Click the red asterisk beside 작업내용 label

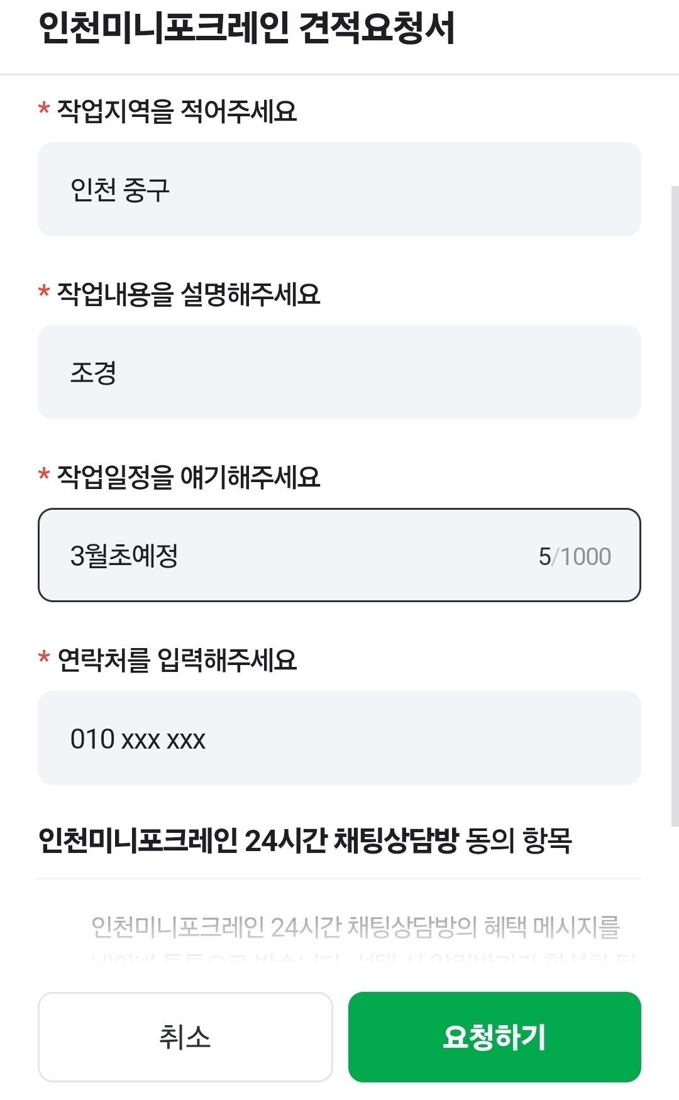pyautogui.click(x=44, y=292)
